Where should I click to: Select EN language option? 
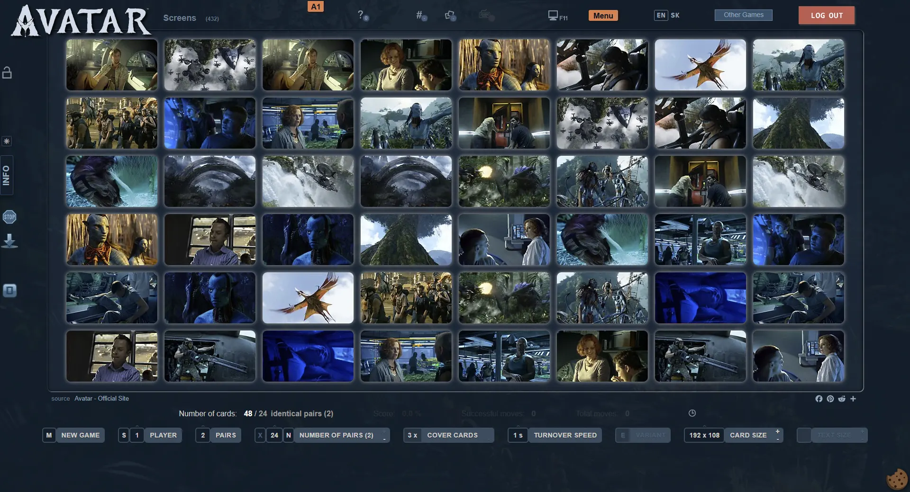(x=661, y=15)
